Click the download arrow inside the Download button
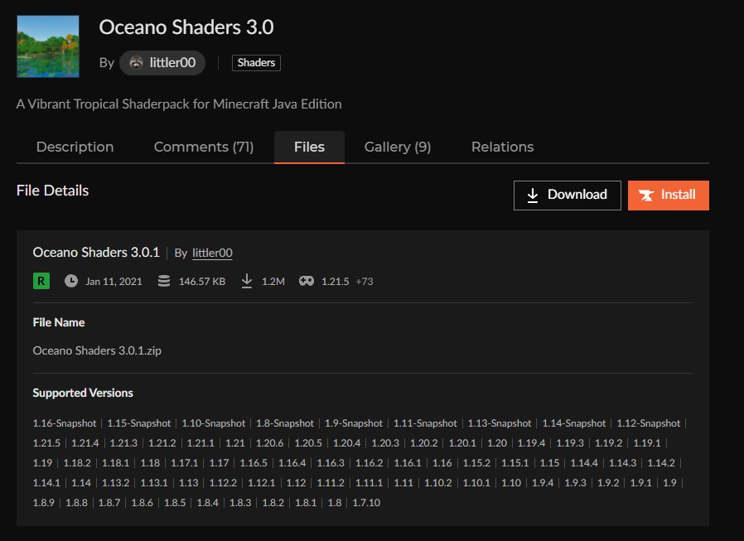The image size is (744, 541). click(531, 195)
